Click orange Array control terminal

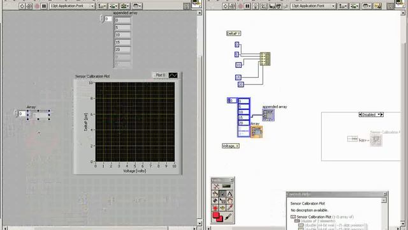point(256,132)
